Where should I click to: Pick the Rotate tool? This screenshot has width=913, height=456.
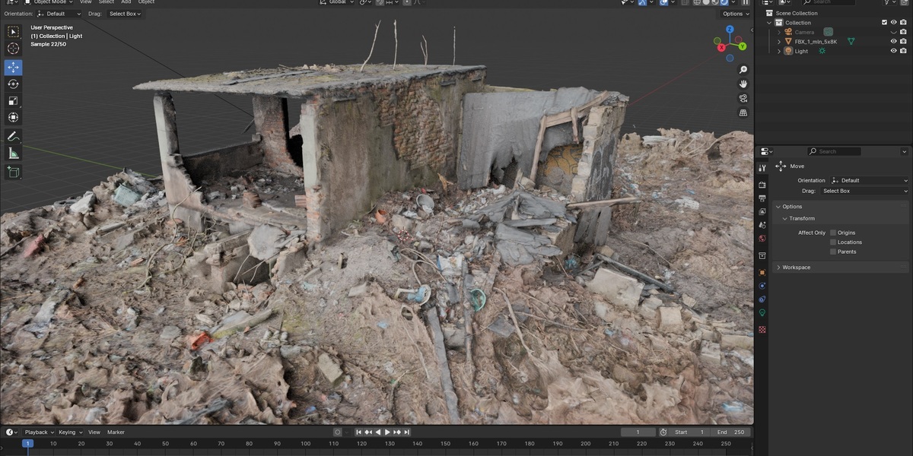(x=14, y=84)
